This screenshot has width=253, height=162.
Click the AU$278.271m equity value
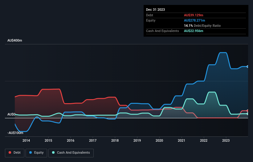(194, 20)
